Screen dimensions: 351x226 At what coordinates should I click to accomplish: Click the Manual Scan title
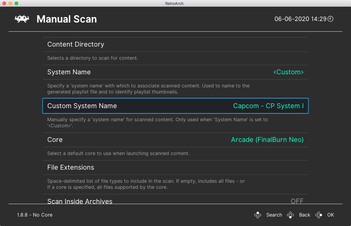point(67,19)
